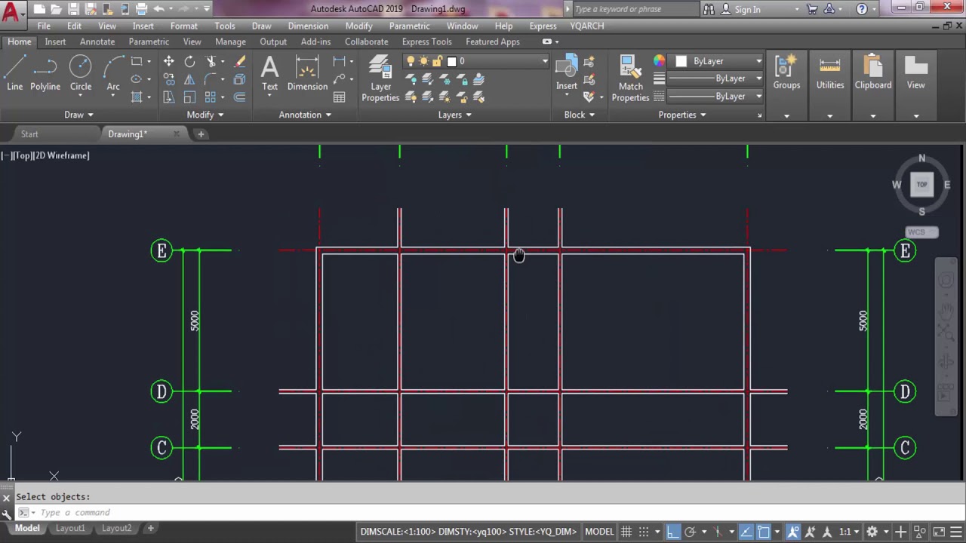Expand the Modify panel
966x543 pixels.
point(205,115)
